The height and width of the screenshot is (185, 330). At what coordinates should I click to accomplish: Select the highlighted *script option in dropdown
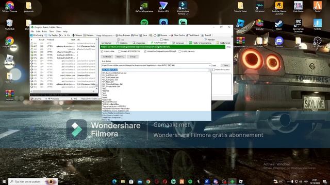click(x=156, y=113)
